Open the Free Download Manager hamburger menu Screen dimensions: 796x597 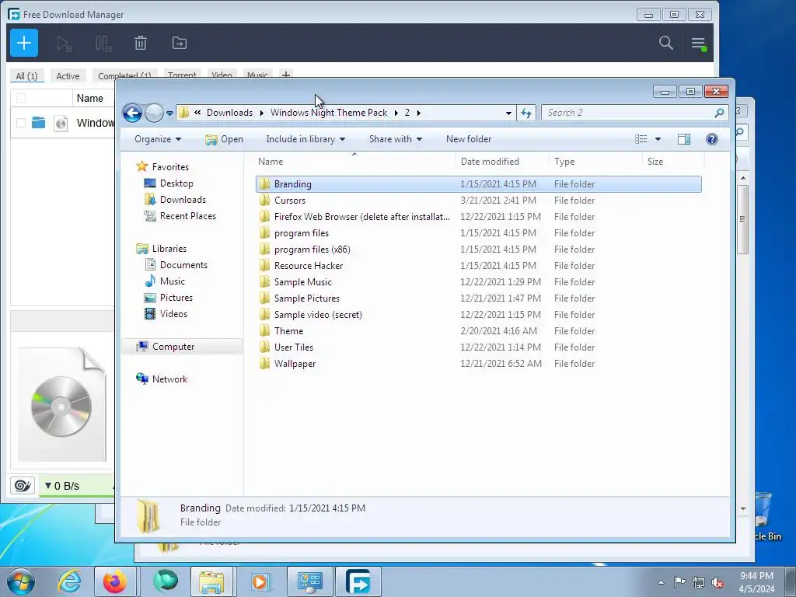click(x=699, y=44)
